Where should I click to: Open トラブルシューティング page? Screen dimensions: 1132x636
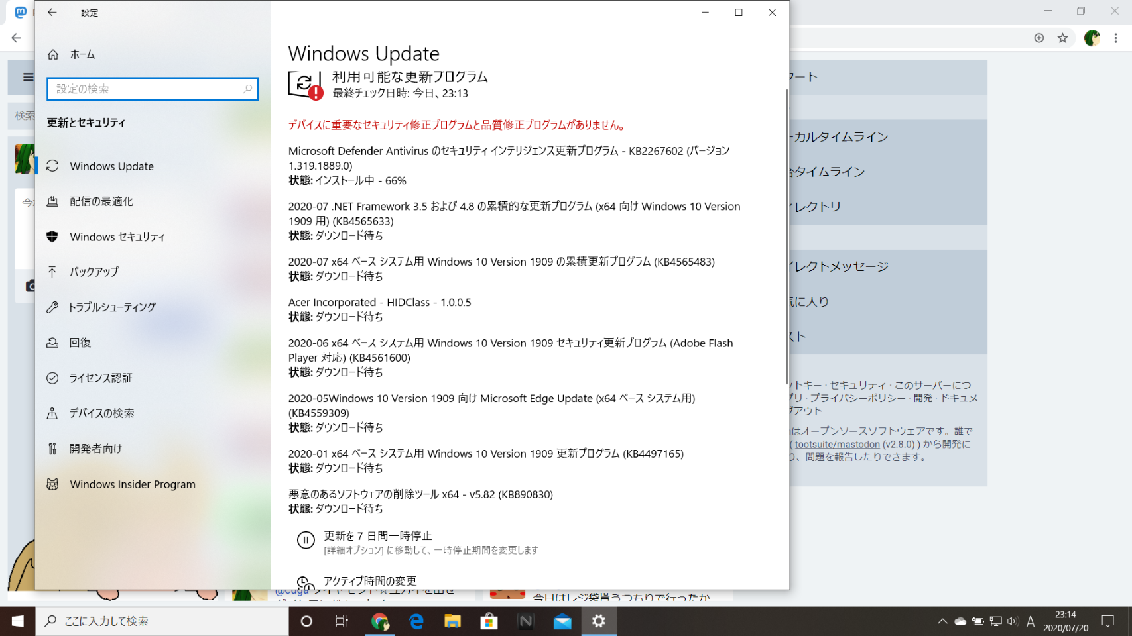[x=153, y=307]
